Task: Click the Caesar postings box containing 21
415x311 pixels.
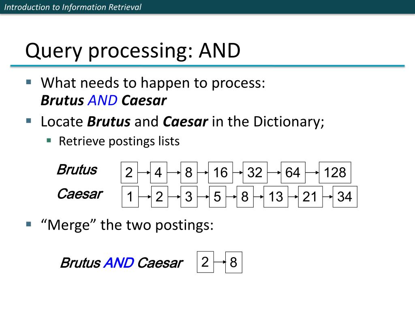Action: coord(310,196)
